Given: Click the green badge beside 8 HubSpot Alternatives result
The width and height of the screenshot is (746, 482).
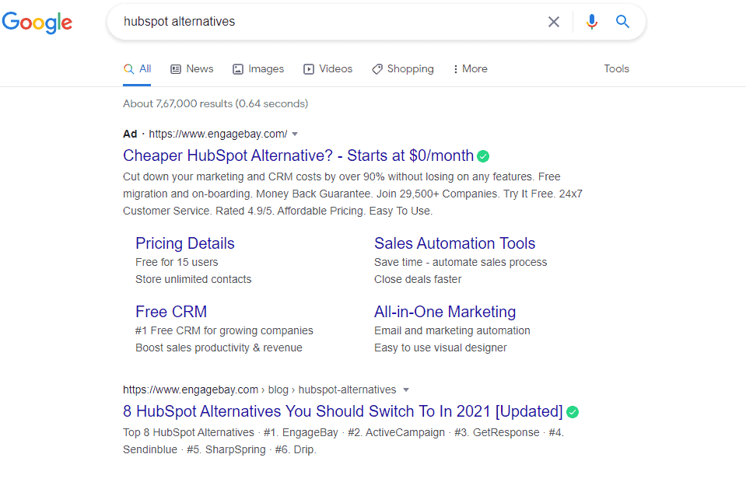Looking at the screenshot, I should (x=573, y=412).
